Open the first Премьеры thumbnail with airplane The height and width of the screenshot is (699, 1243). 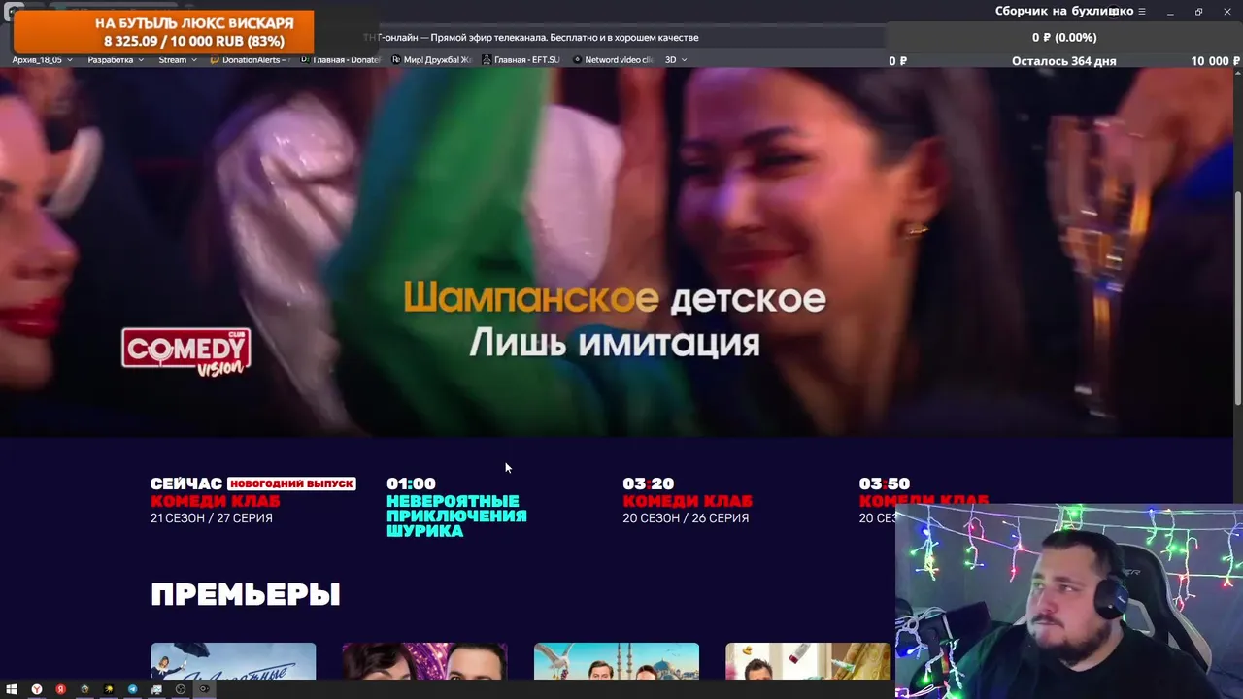pos(233,661)
